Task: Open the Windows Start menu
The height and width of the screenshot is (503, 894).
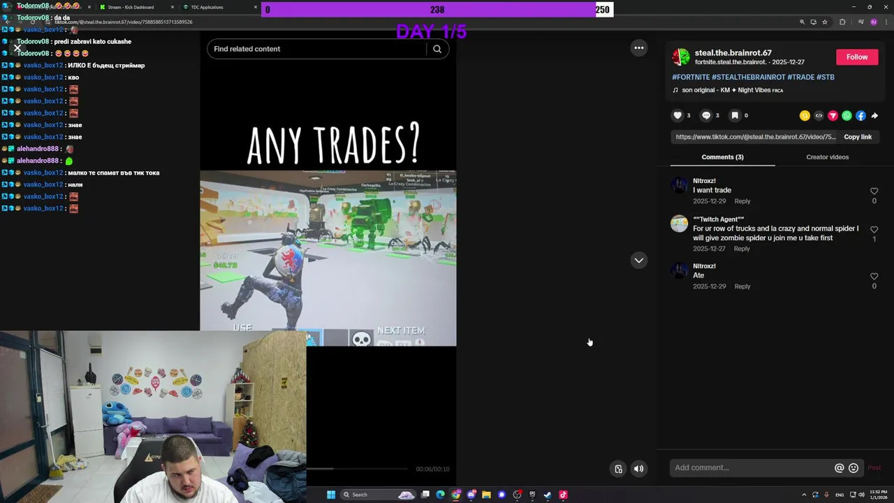Action: click(331, 495)
